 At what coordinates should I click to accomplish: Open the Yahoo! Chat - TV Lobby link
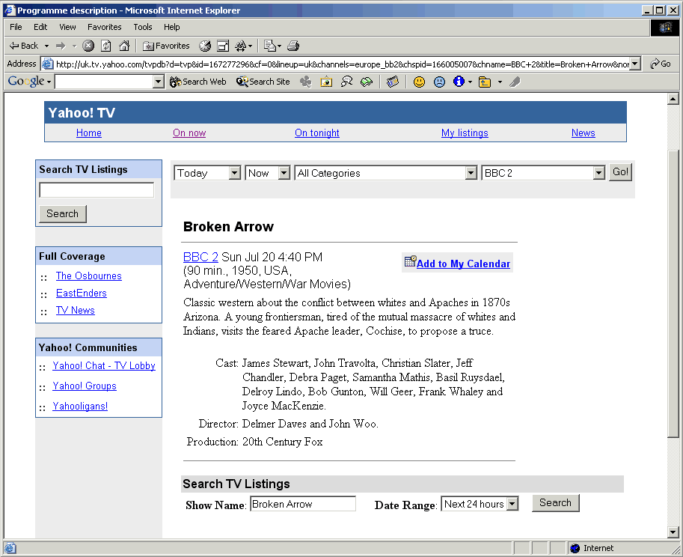click(x=104, y=365)
